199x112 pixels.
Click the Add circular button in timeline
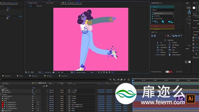(x=47, y=86)
